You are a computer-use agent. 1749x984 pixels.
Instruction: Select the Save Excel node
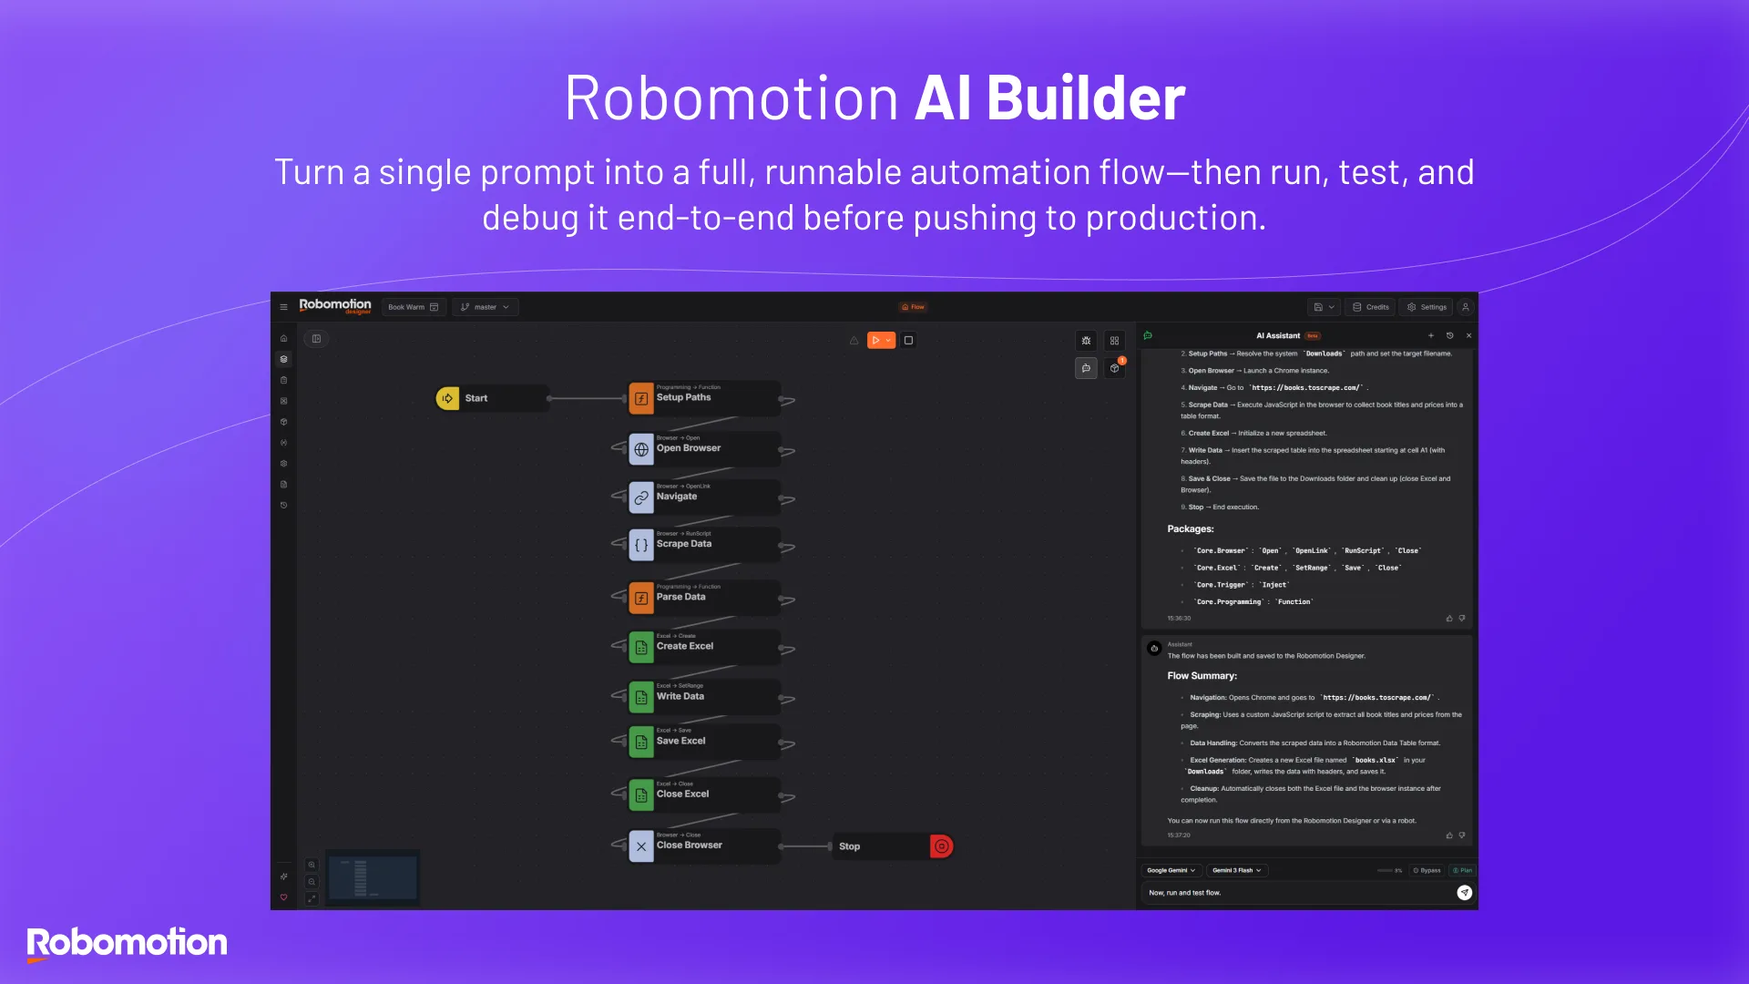(703, 742)
